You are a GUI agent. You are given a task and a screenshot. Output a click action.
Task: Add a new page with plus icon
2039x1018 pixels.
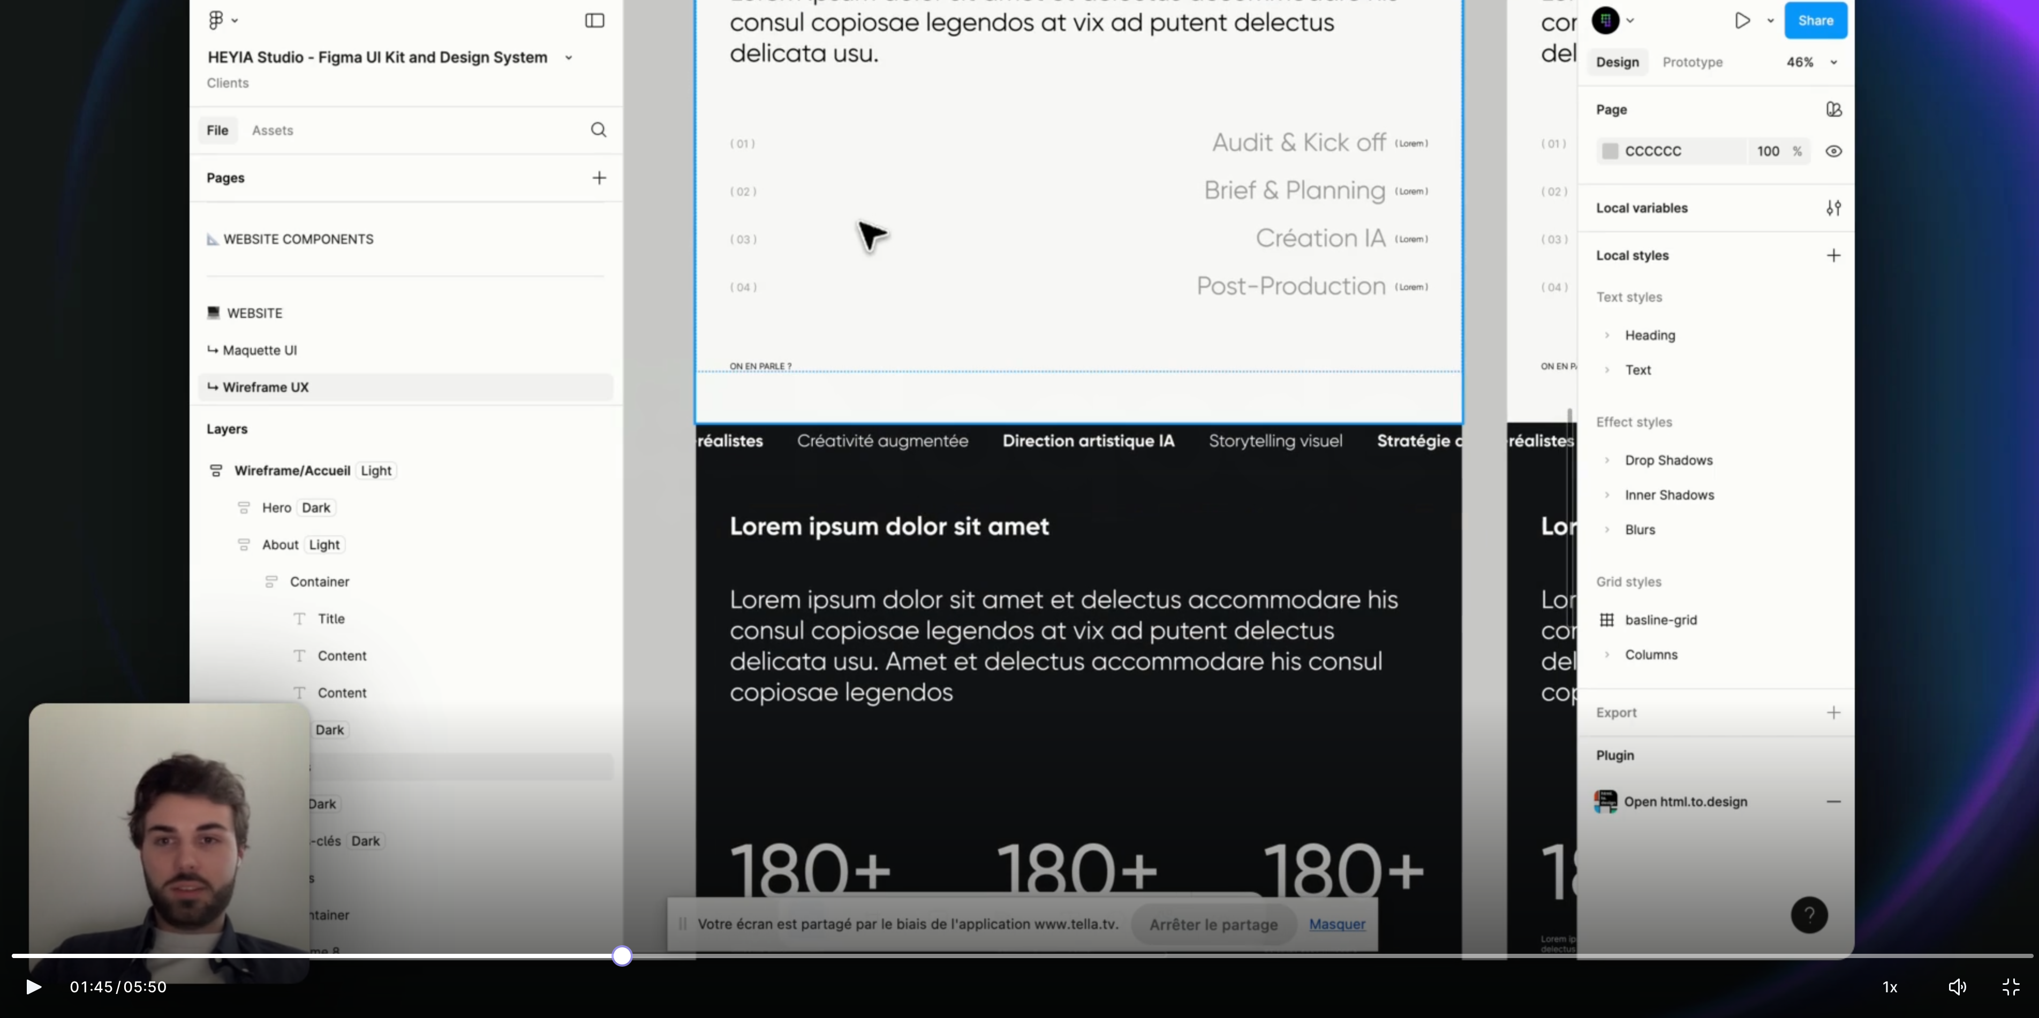(x=599, y=178)
